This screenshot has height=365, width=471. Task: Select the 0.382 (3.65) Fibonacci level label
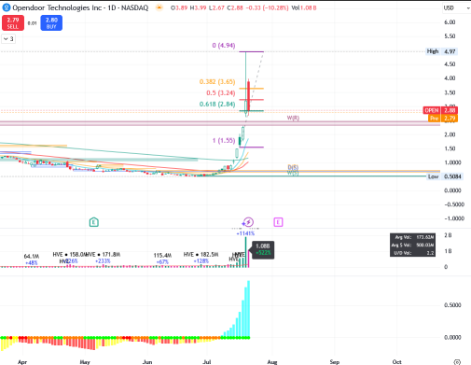click(x=217, y=82)
